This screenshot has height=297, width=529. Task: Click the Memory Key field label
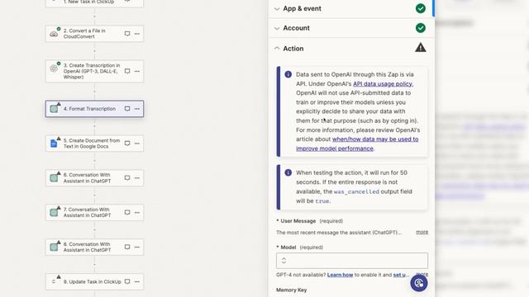click(292, 290)
